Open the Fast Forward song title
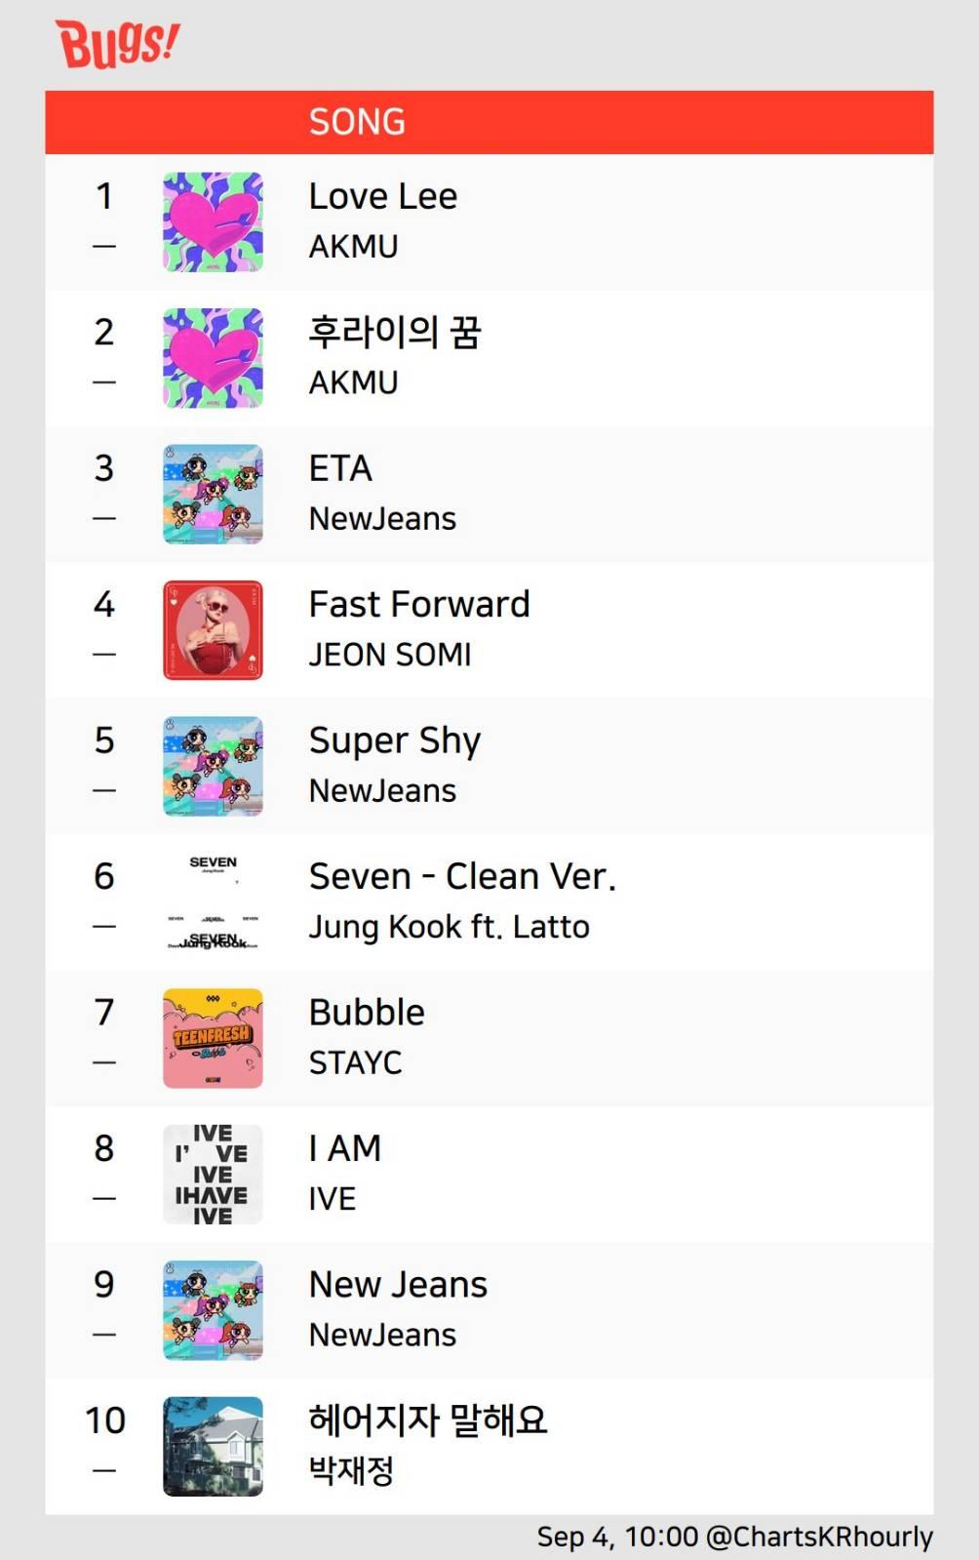The height and width of the screenshot is (1560, 979). click(419, 604)
